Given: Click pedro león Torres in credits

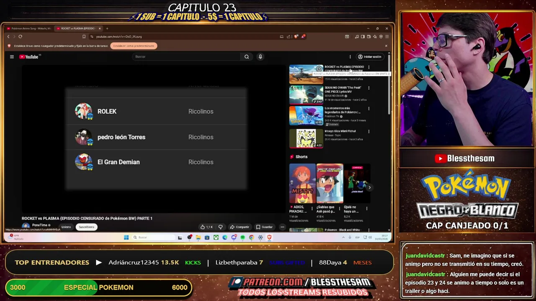Looking at the screenshot, I should [x=121, y=137].
